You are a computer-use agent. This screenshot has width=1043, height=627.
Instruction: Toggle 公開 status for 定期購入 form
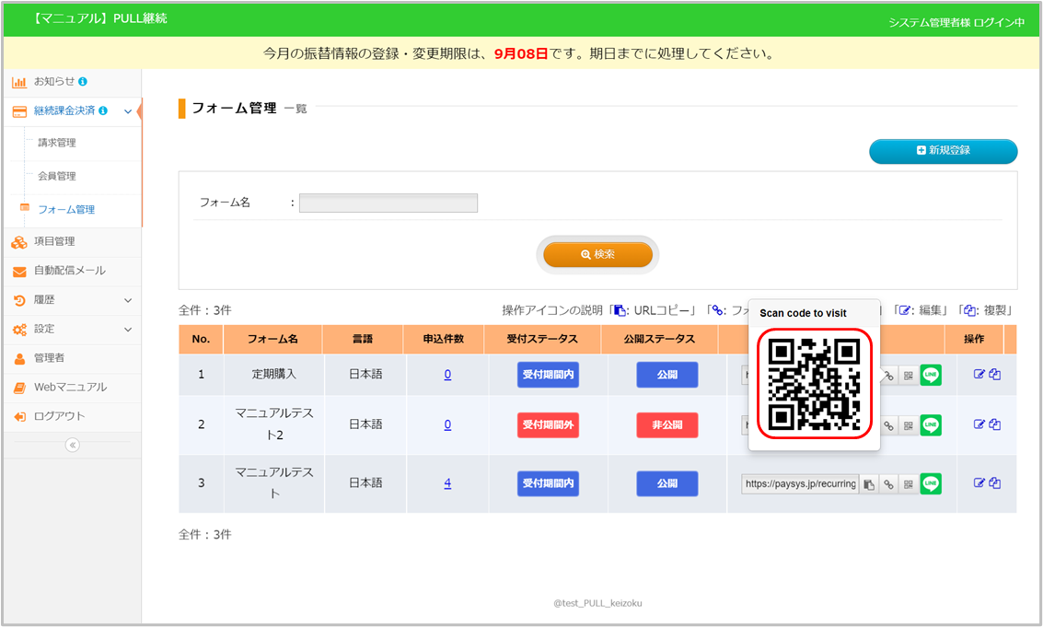click(666, 375)
